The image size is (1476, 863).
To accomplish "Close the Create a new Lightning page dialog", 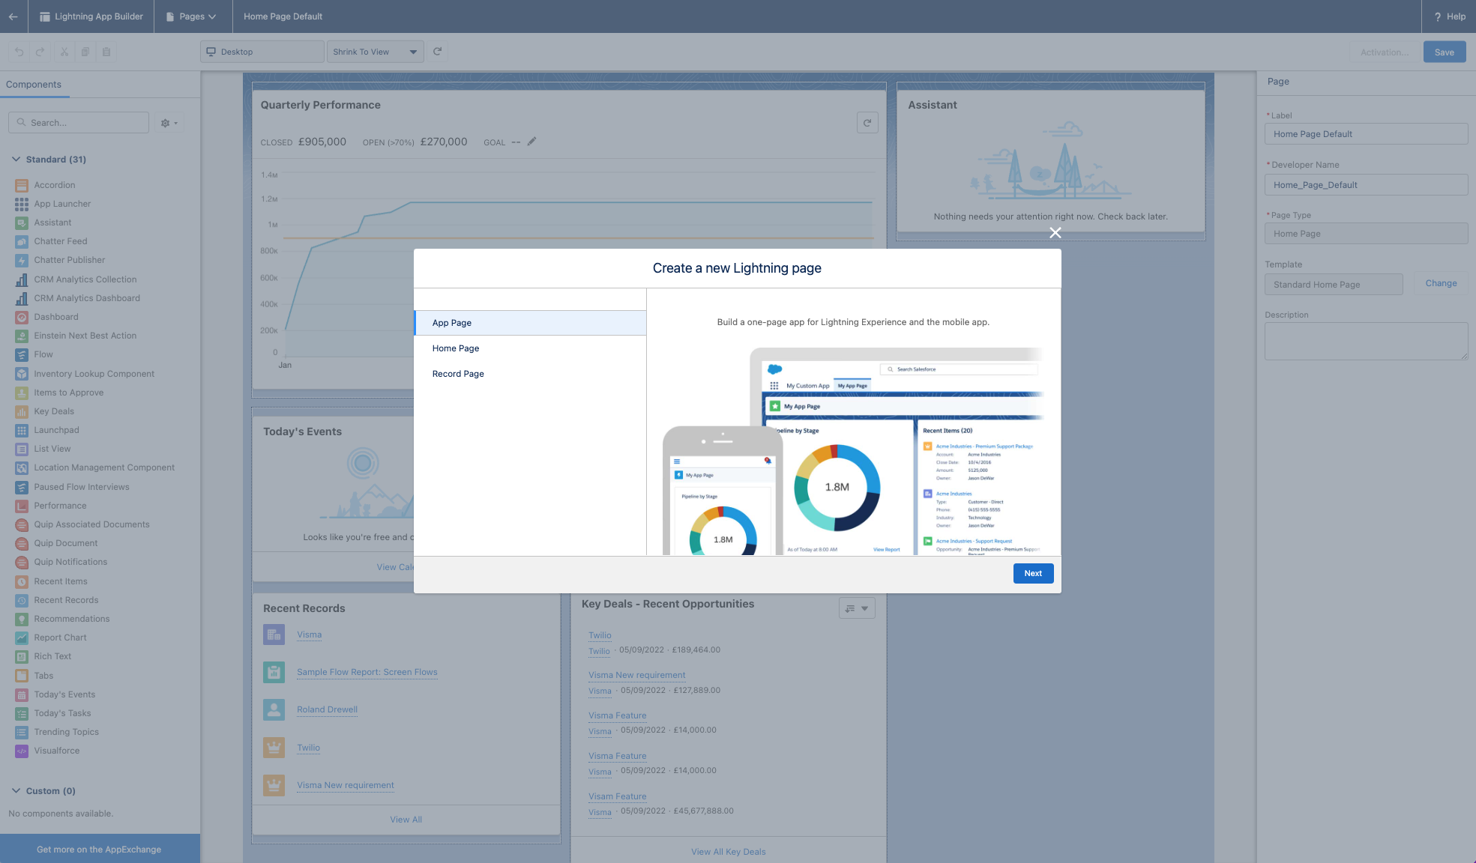I will click(x=1055, y=233).
